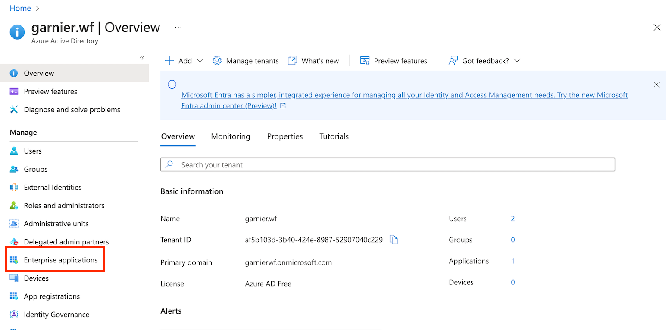Open the ellipsis more options menu
Image resolution: width=669 pixels, height=330 pixels.
178,28
